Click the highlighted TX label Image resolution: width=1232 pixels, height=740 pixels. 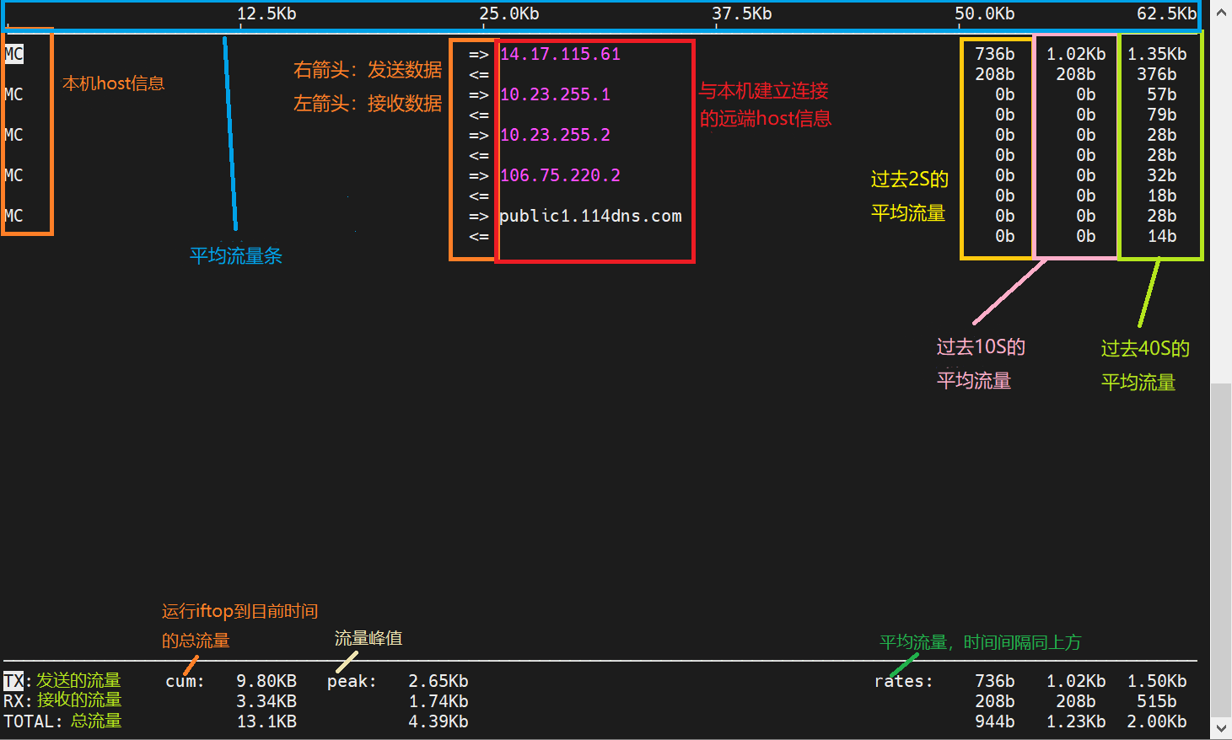coord(13,680)
